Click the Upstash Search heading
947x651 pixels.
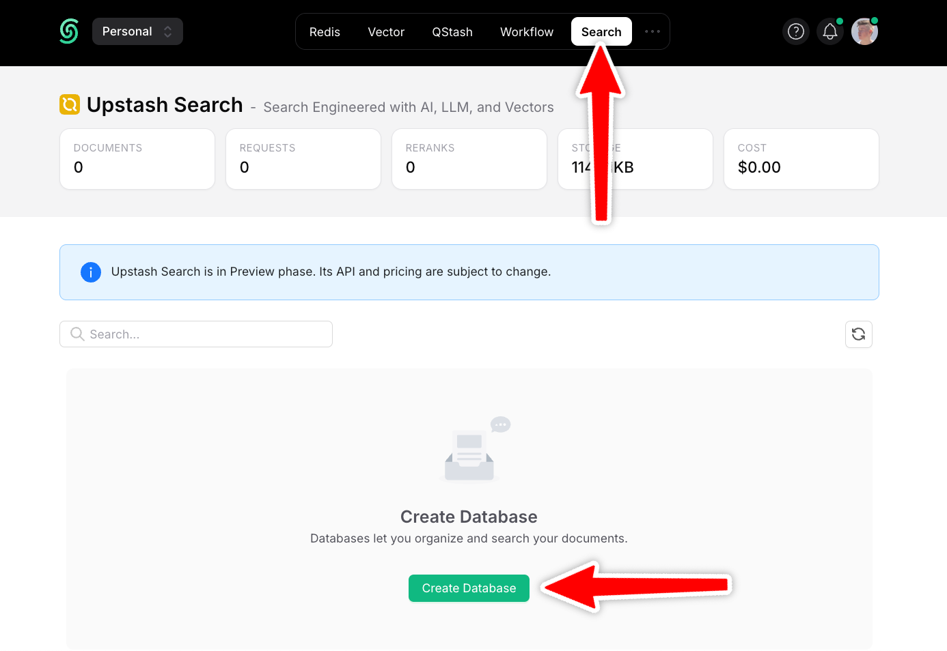165,104
